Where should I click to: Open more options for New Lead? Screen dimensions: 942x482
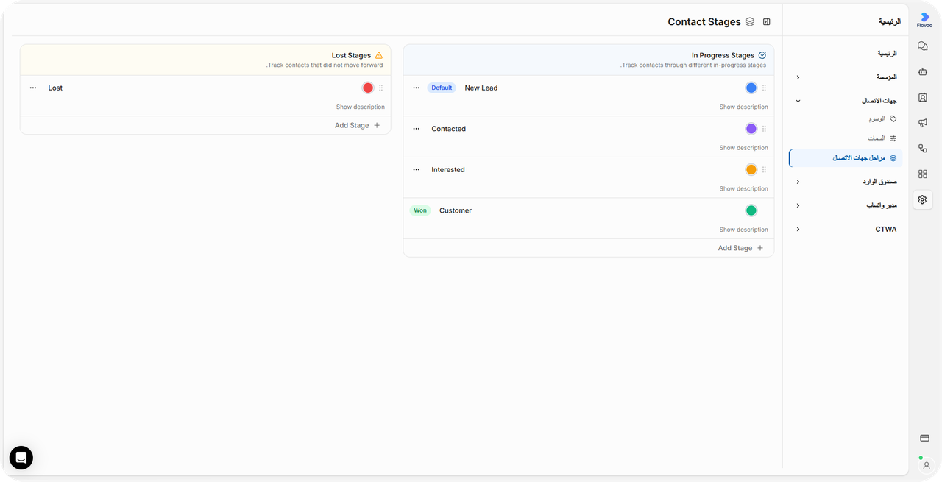tap(417, 88)
